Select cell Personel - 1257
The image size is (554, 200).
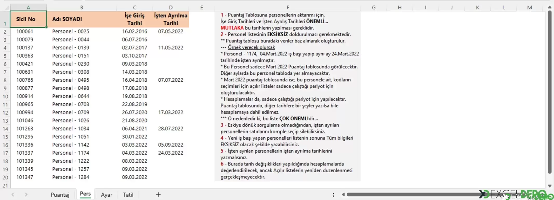tap(82, 169)
